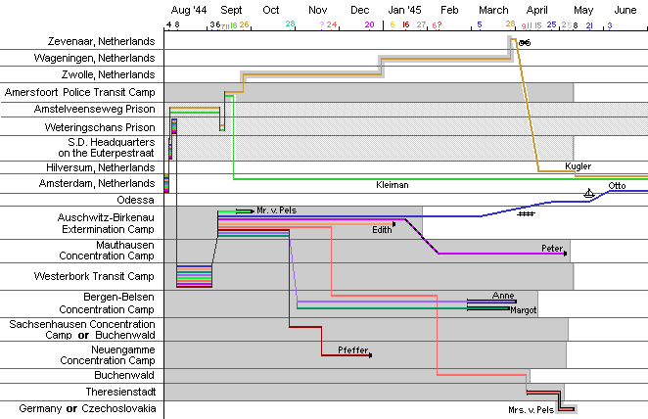This screenshot has height=419, width=648.
Task: Click the purple date marker 20 under Dec
Action: coord(369,24)
